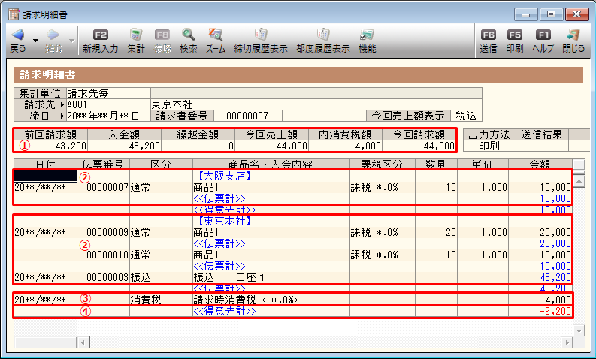Click the 伝票番号 column header
Image resolution: width=596 pixels, height=359 pixels.
pyautogui.click(x=104, y=164)
